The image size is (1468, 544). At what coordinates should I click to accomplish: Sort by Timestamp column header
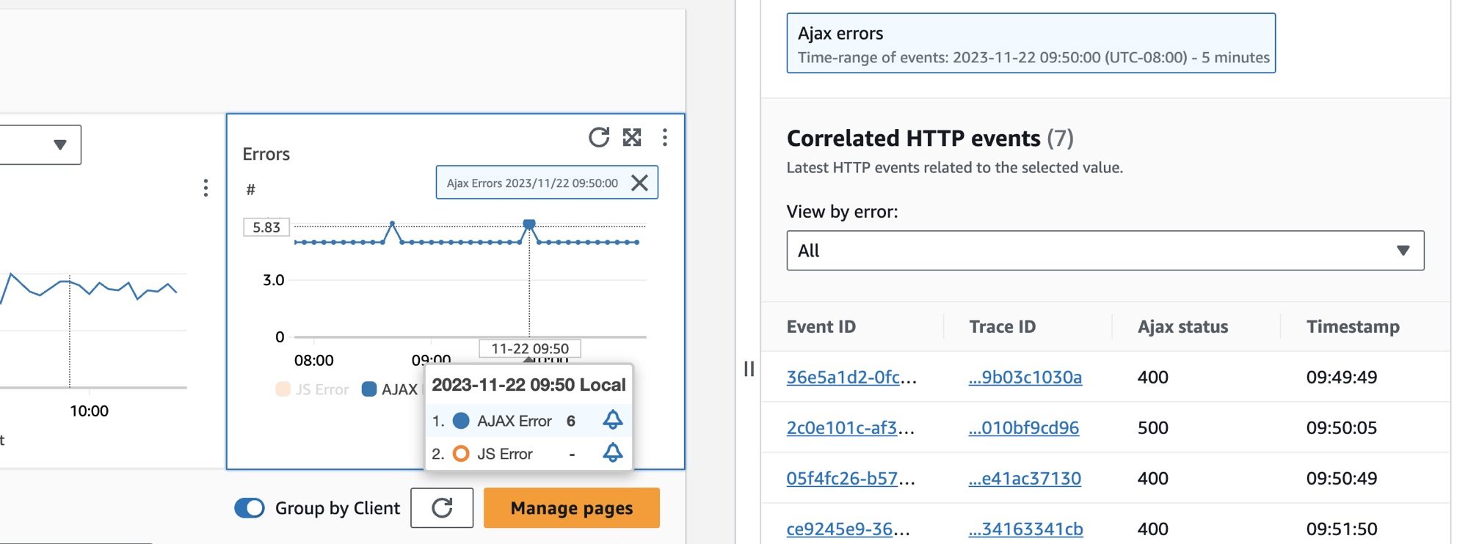pos(1352,327)
